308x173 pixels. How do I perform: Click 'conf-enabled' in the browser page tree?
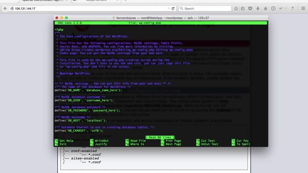click(84, 151)
